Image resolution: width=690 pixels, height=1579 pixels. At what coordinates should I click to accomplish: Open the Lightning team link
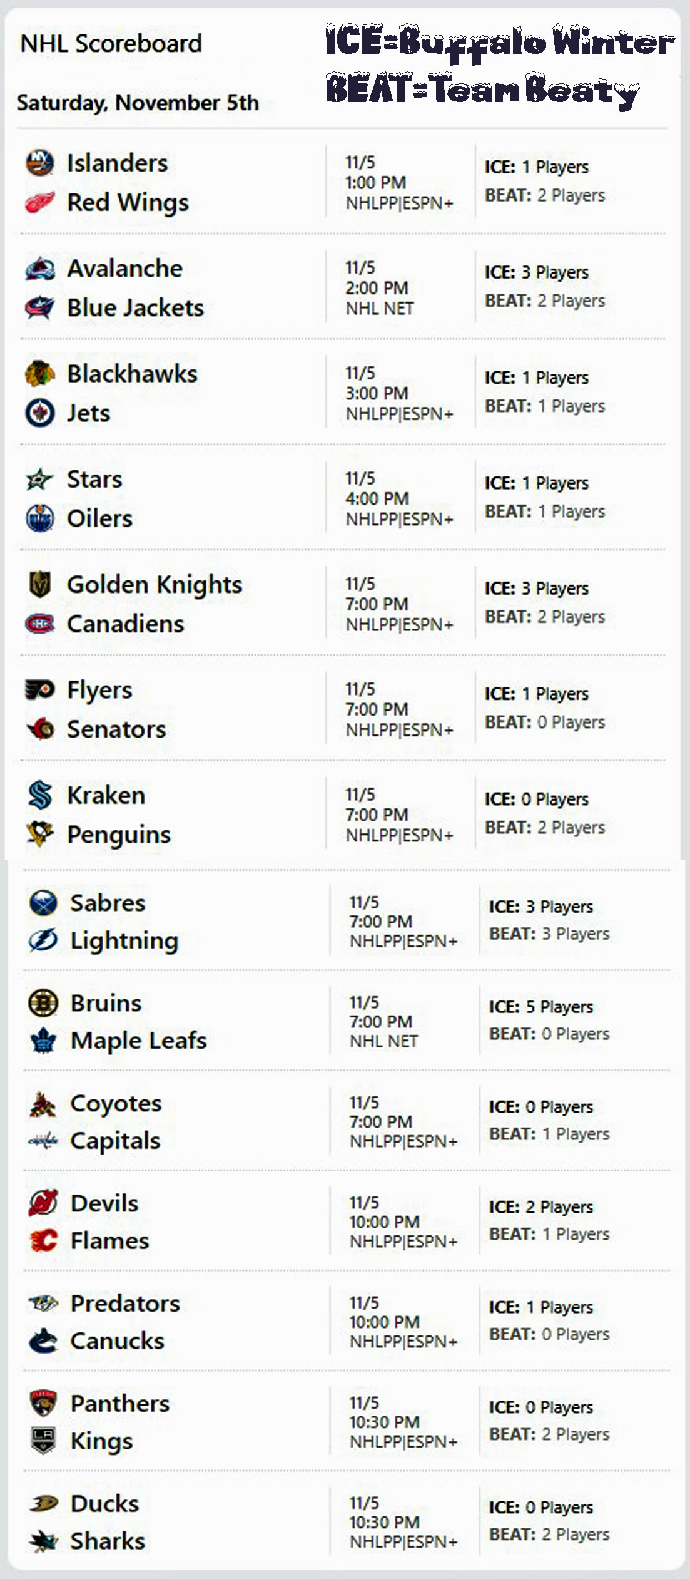[124, 940]
